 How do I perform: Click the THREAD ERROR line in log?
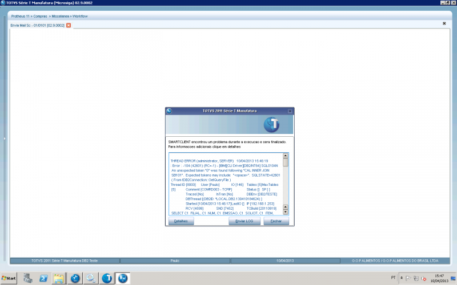pos(219,161)
